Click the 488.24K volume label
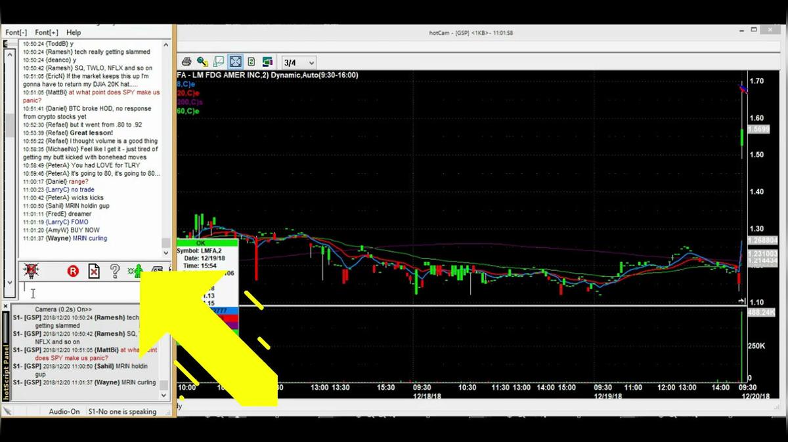Viewport: 788px width, 442px height. (762, 313)
